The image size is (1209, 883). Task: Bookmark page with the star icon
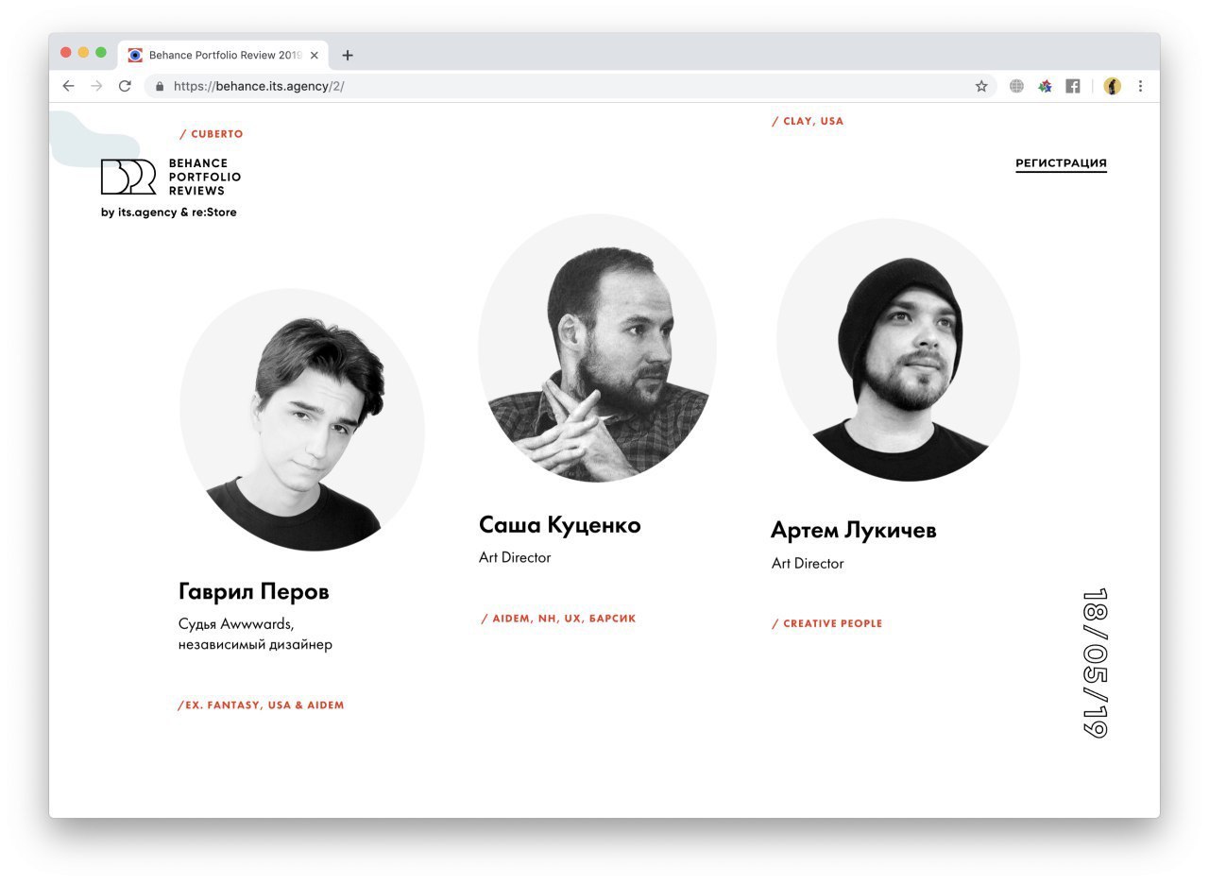(981, 86)
